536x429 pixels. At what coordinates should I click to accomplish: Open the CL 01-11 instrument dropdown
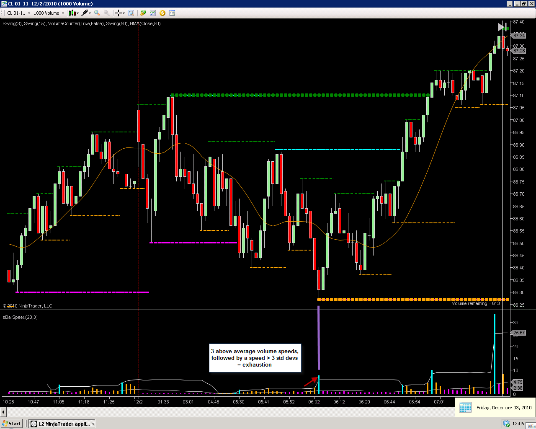point(18,13)
